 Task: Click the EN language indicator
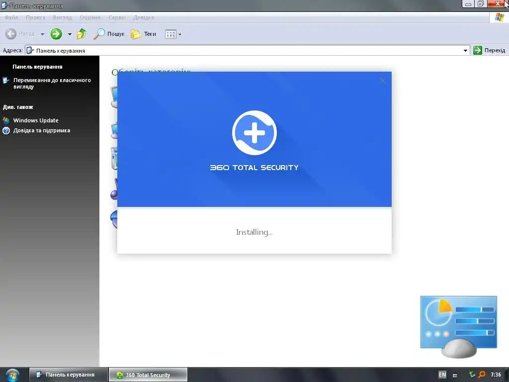442,375
